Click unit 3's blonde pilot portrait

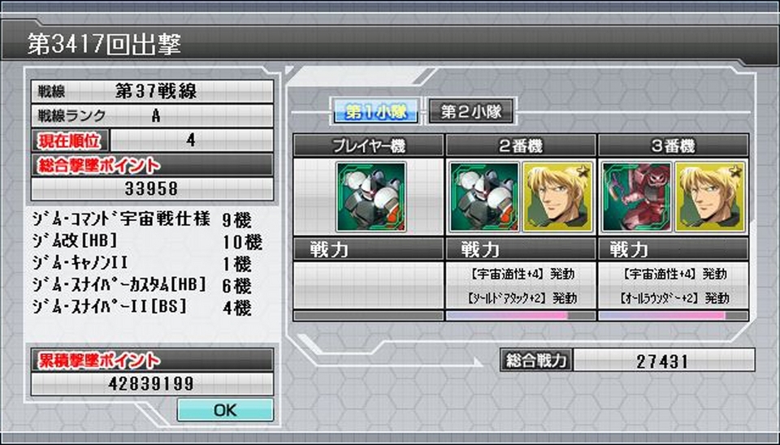(x=710, y=197)
